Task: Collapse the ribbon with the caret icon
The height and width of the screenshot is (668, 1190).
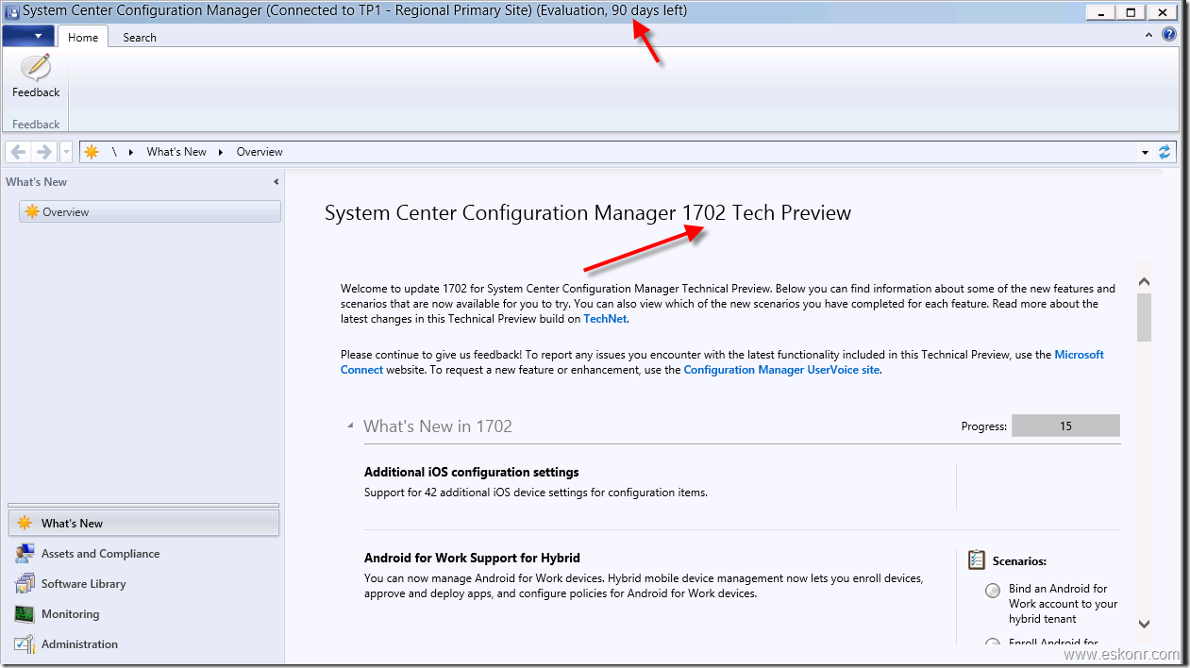Action: click(x=1149, y=35)
